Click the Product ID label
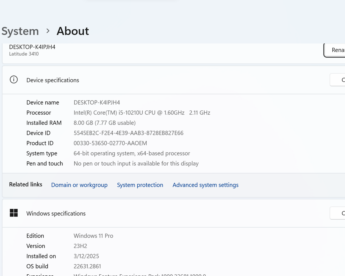Screen dimensions: 345x276 coord(40,143)
